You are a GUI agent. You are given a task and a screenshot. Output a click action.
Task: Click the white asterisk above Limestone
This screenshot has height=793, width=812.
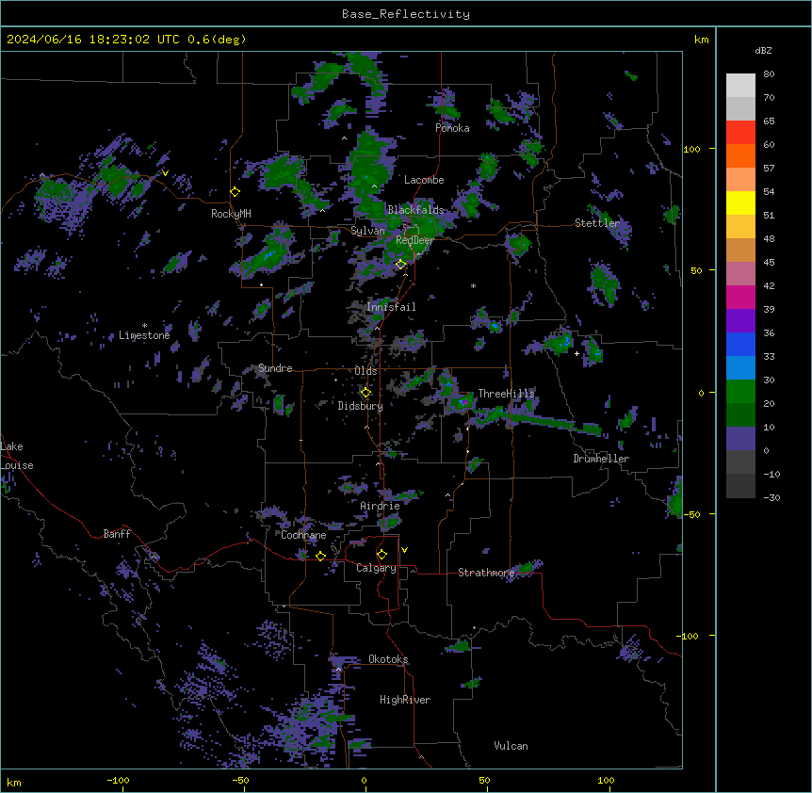click(144, 326)
